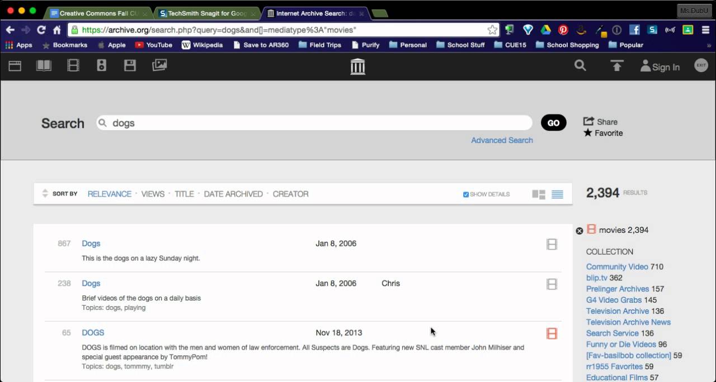Open School Stuff bookmarks folder

click(x=460, y=45)
